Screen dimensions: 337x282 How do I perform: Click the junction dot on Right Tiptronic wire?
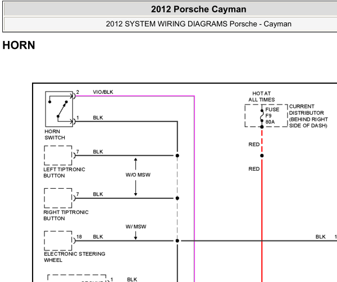[177, 198]
